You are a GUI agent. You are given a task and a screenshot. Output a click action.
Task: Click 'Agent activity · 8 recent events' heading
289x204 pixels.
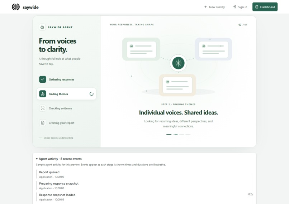[x=60, y=159]
